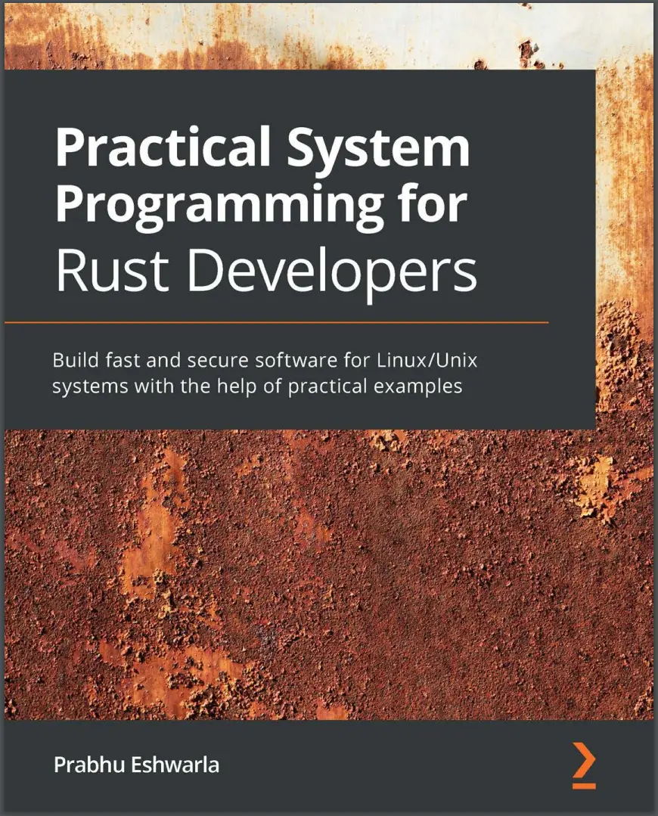Collapse the subtitle description area
This screenshot has width=658, height=816.
tap(268, 372)
